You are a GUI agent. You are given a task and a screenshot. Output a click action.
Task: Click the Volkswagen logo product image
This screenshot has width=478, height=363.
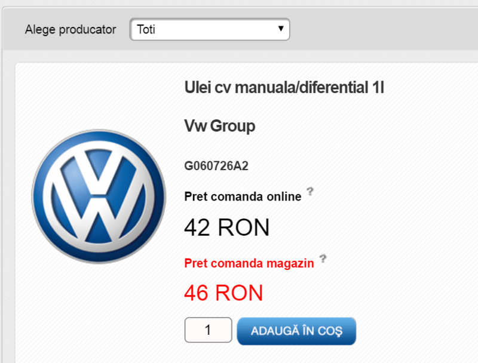(x=99, y=196)
